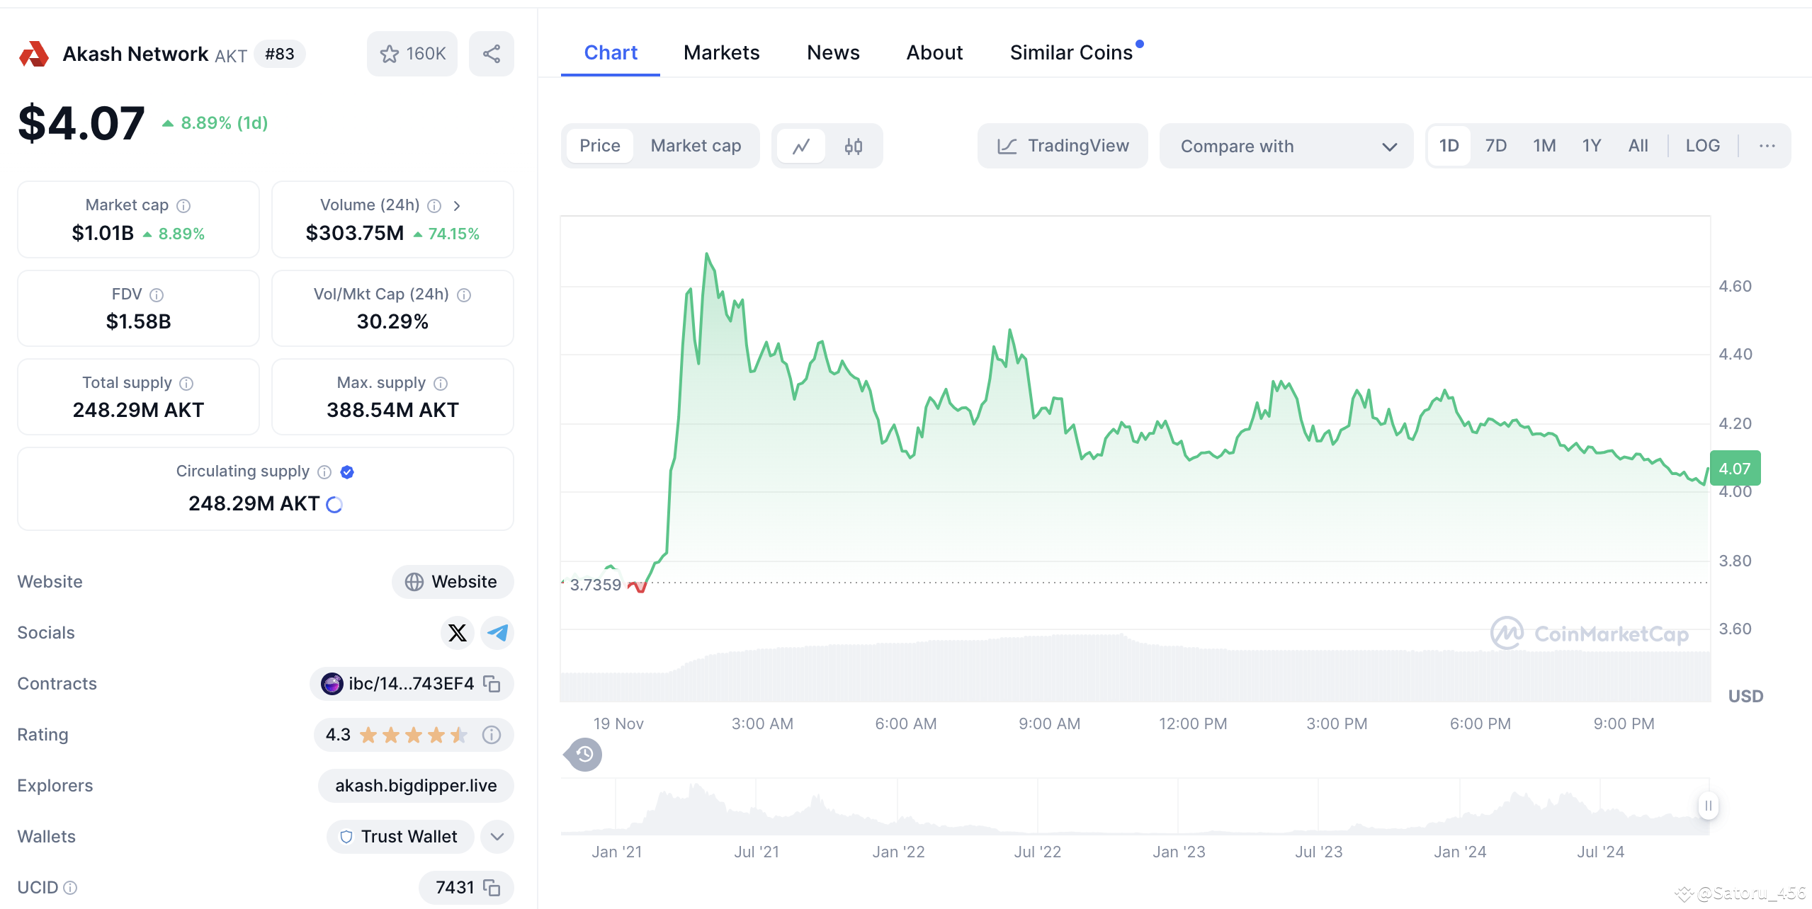Image resolution: width=1812 pixels, height=909 pixels.
Task: Open the Compare with dropdown
Action: tap(1286, 146)
